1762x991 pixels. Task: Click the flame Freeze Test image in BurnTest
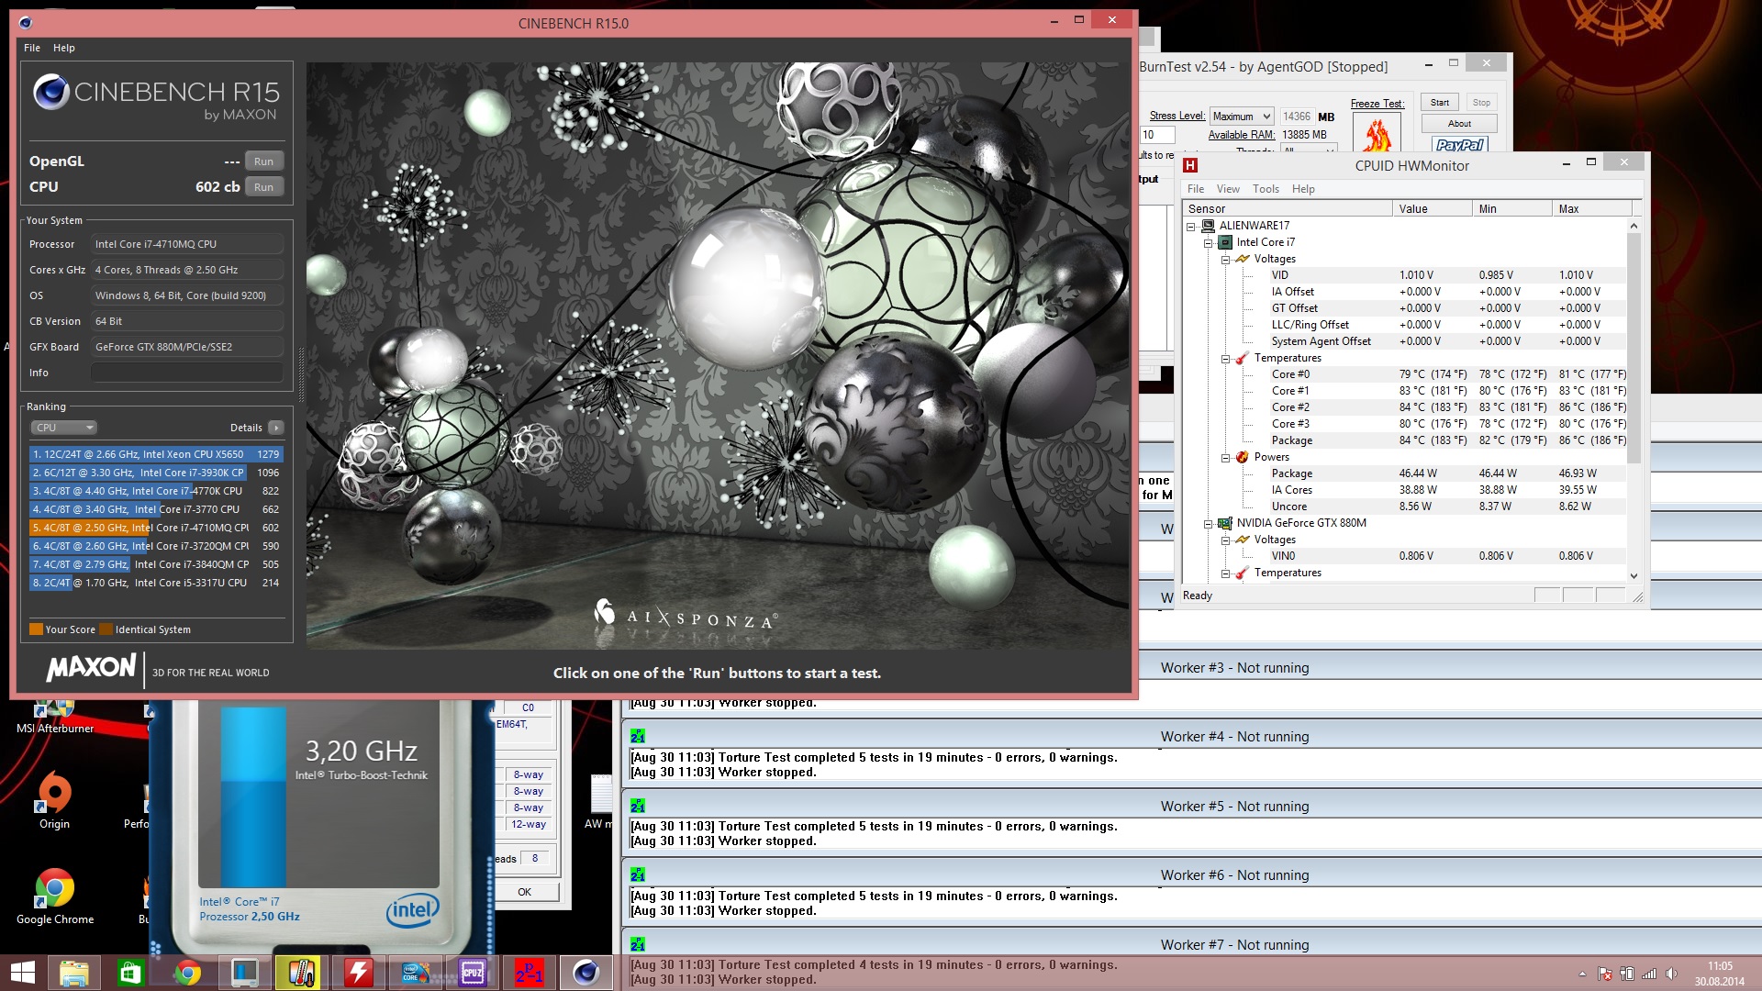[1377, 132]
